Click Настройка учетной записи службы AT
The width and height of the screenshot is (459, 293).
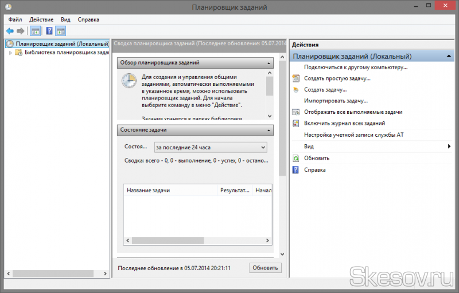(x=353, y=135)
